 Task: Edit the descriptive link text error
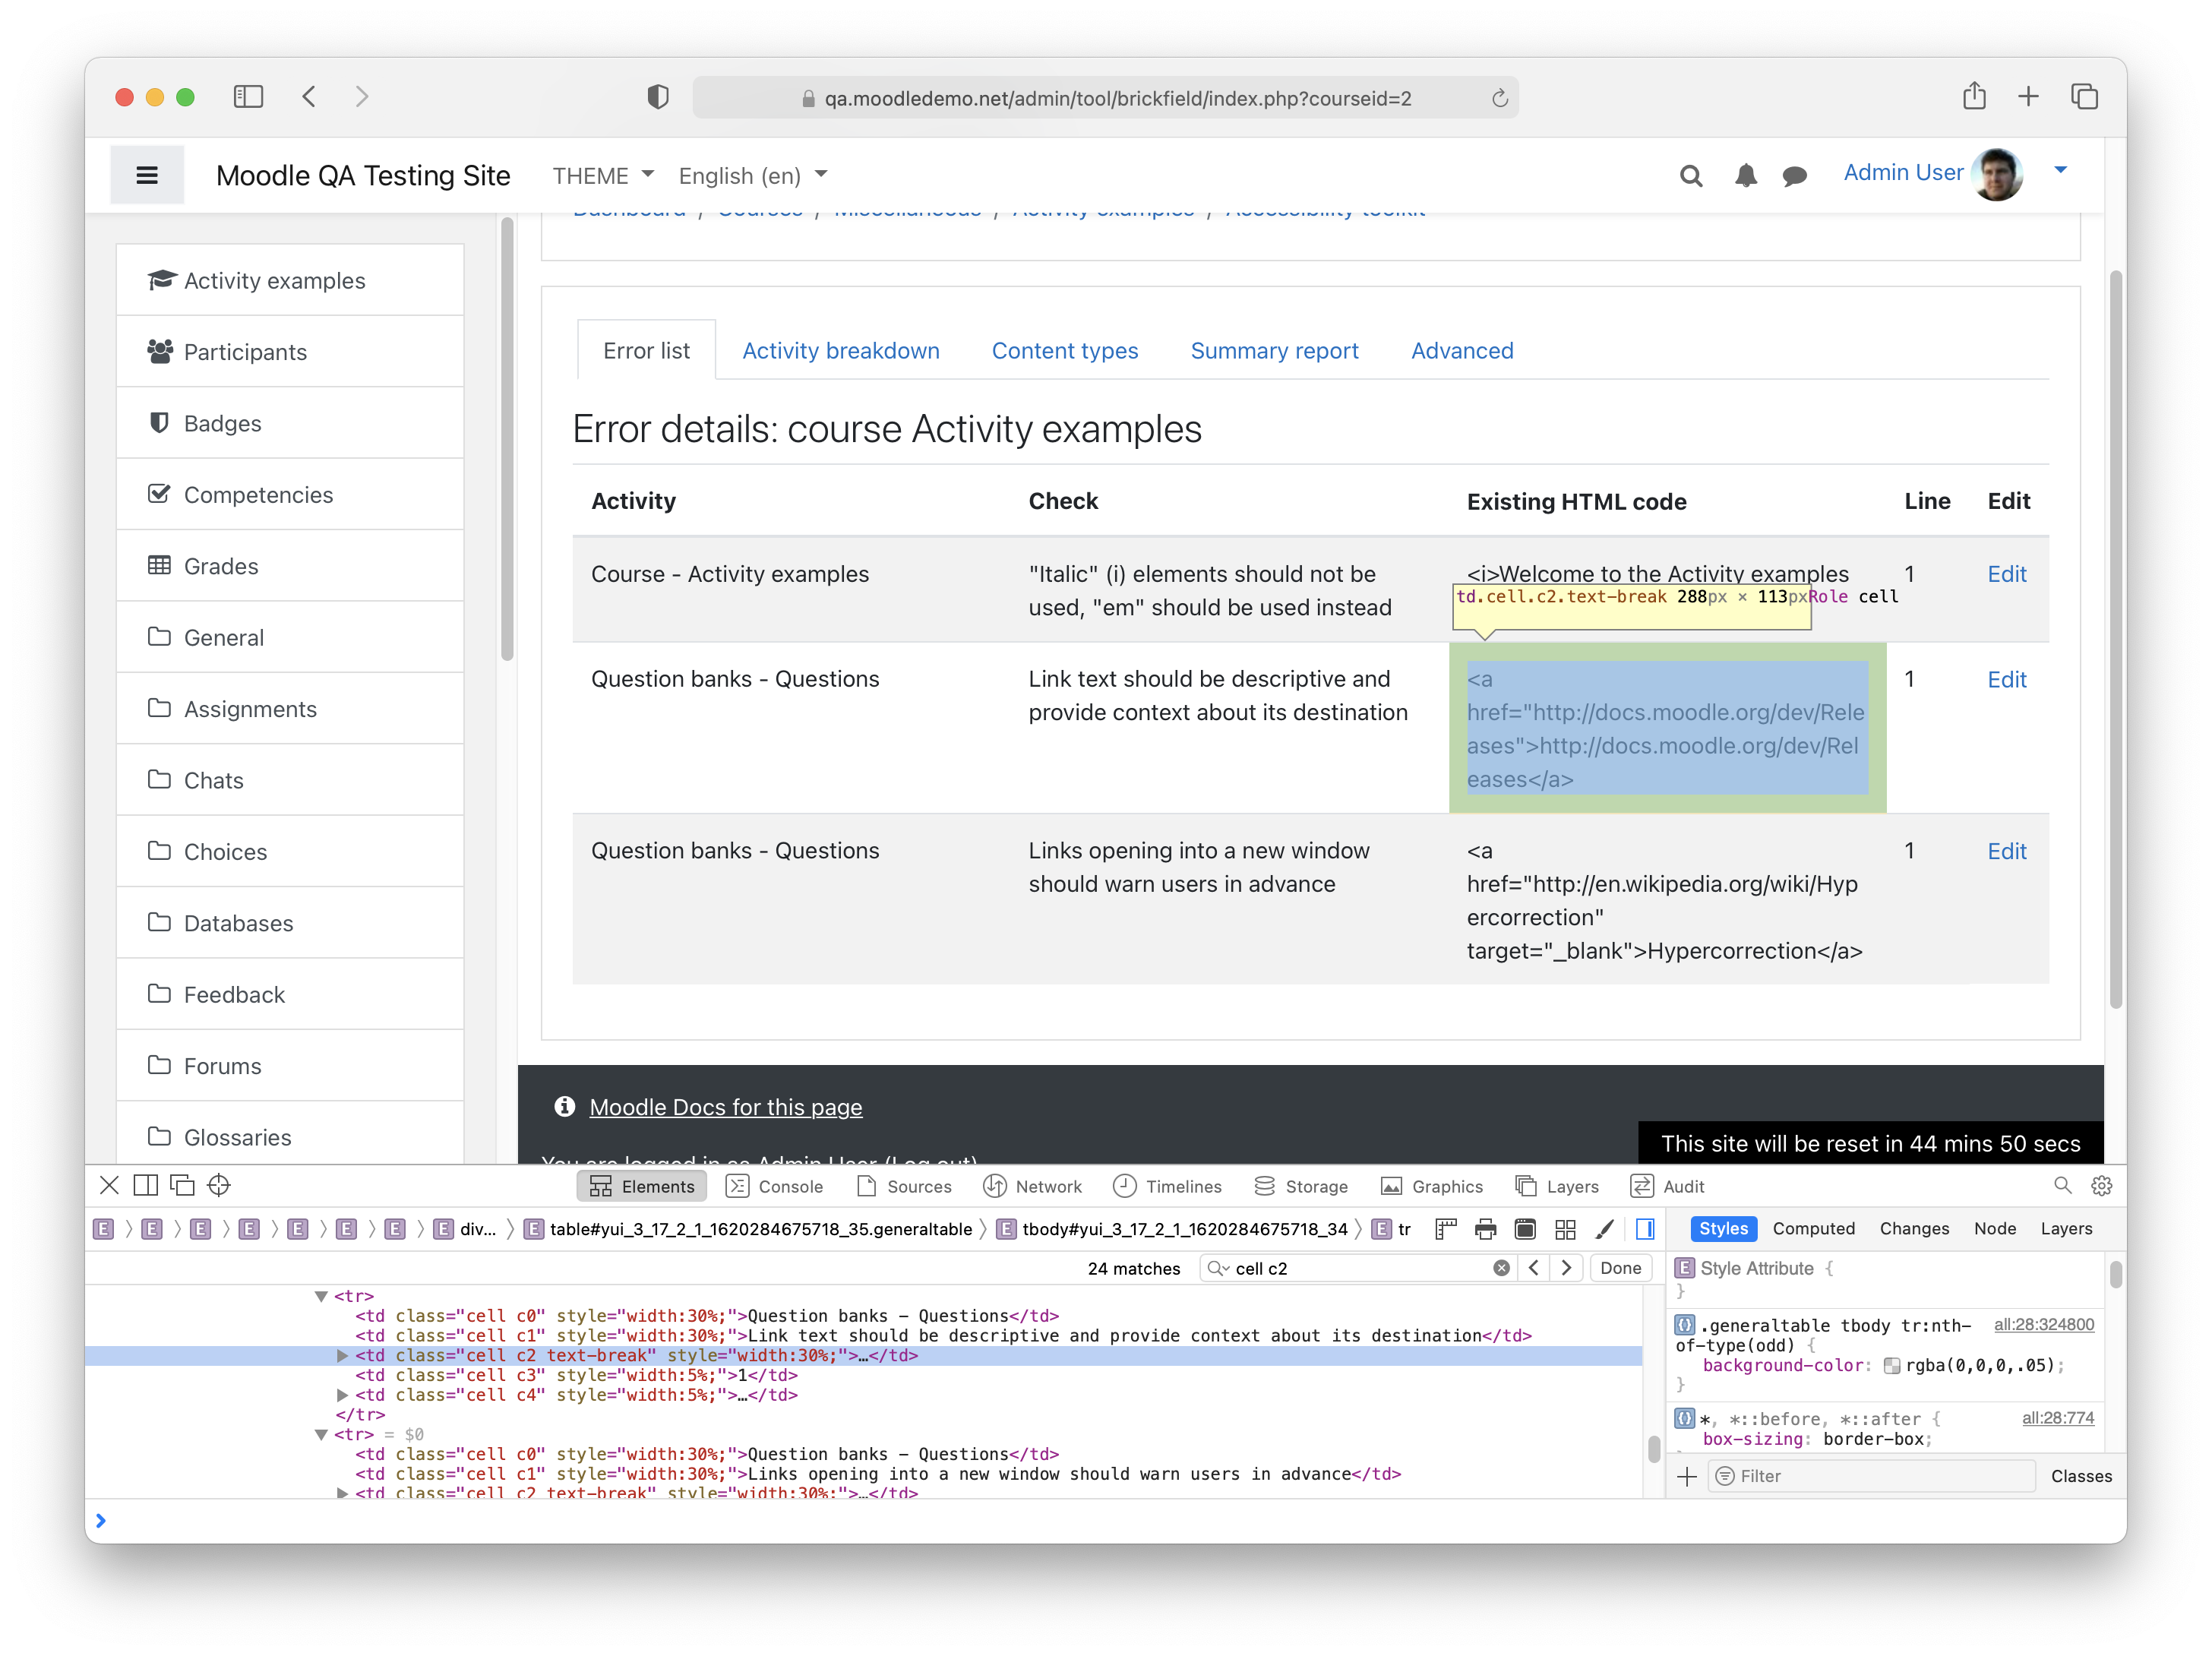click(2006, 680)
